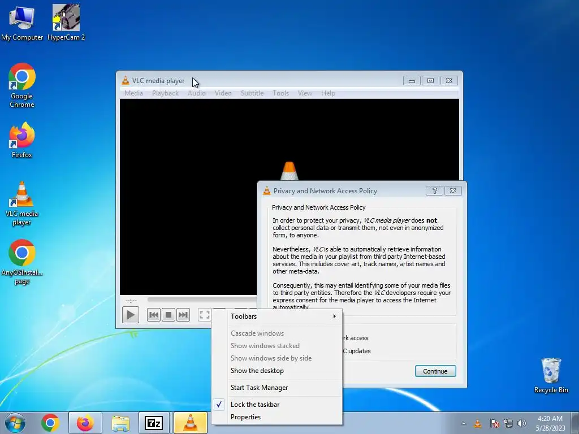Screen dimensions: 579x434
Task: Show hidden system tray icons arrow
Action: click(x=464, y=424)
